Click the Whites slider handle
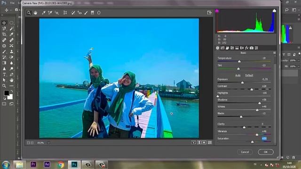This screenshot has width=301, height=169. [257, 110]
